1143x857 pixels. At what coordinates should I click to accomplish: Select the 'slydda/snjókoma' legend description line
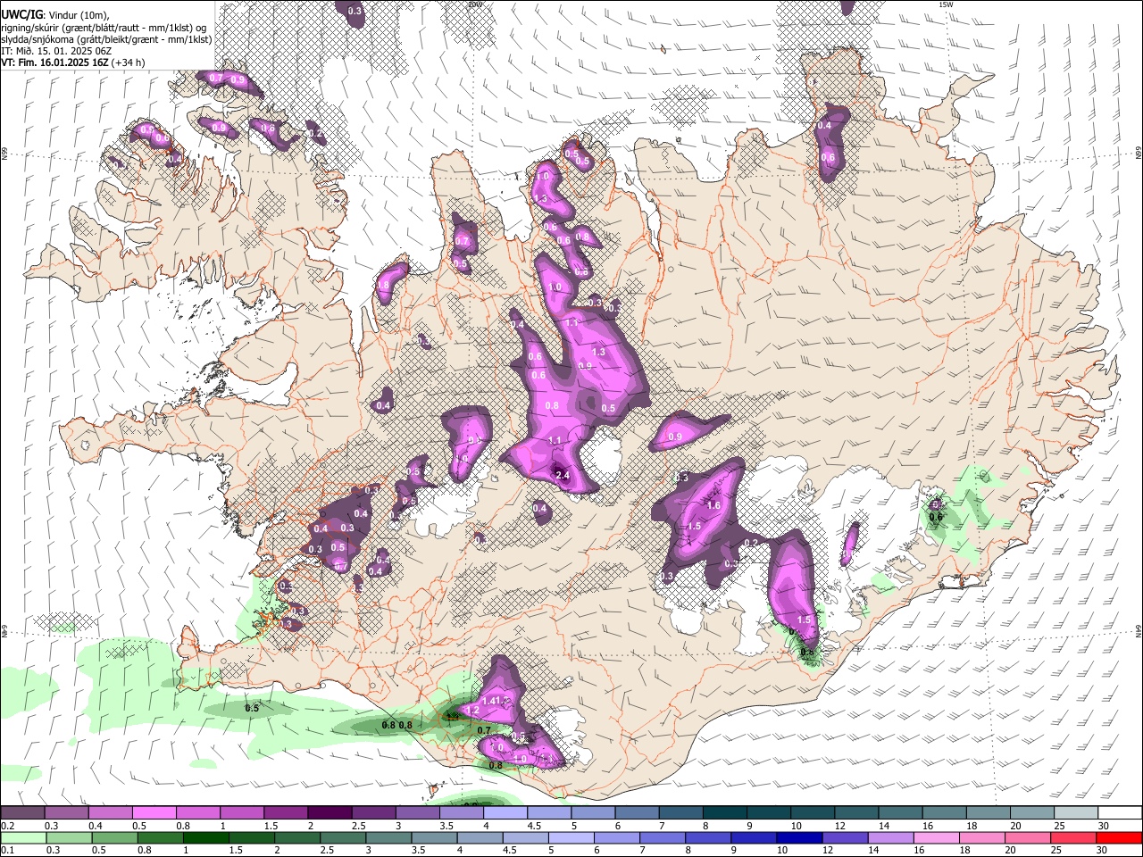click(x=106, y=39)
